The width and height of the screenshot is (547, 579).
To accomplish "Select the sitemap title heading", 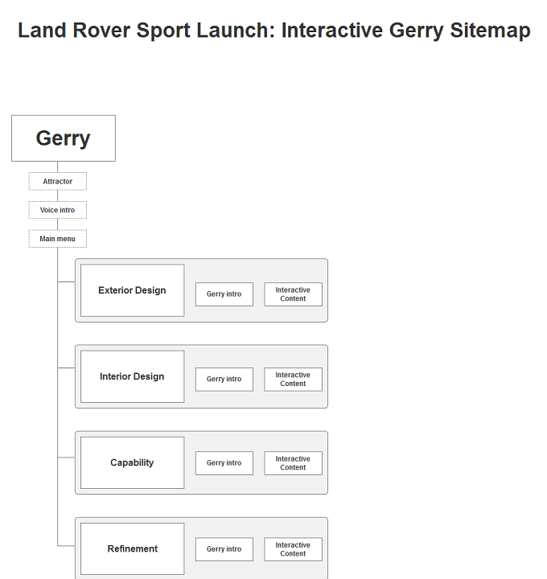I will (x=274, y=31).
